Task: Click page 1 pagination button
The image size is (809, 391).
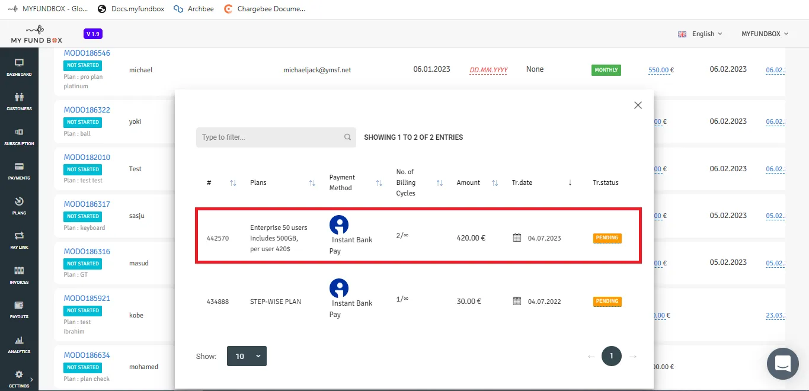Action: coord(612,356)
